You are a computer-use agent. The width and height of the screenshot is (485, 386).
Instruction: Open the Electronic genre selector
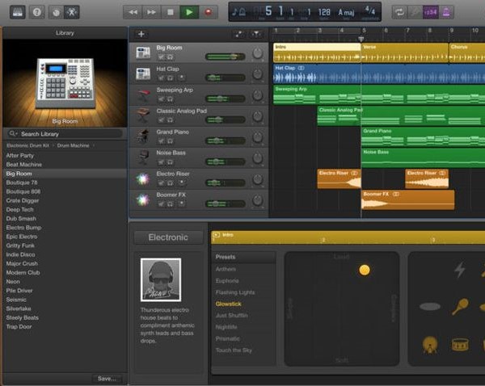167,237
